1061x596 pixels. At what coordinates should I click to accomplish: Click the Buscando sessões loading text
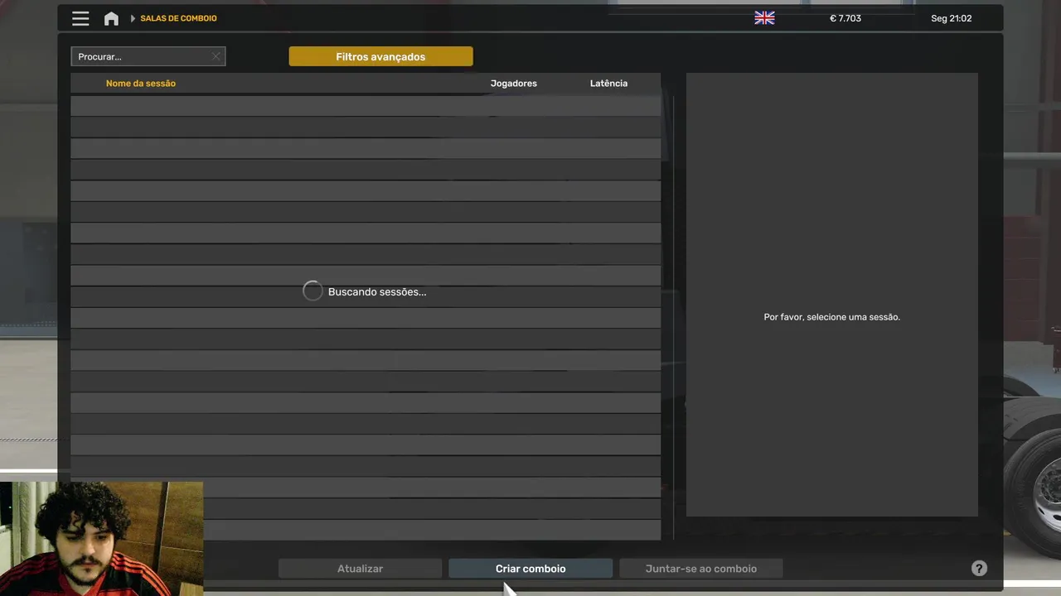pos(377,292)
